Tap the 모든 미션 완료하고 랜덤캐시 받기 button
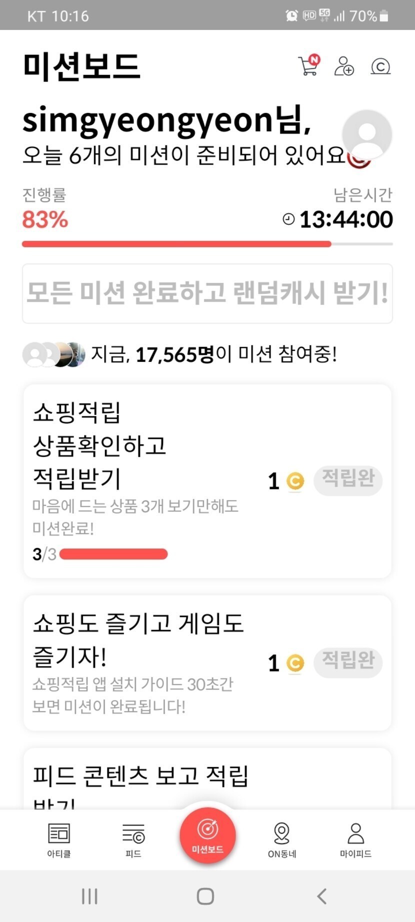 point(207,293)
